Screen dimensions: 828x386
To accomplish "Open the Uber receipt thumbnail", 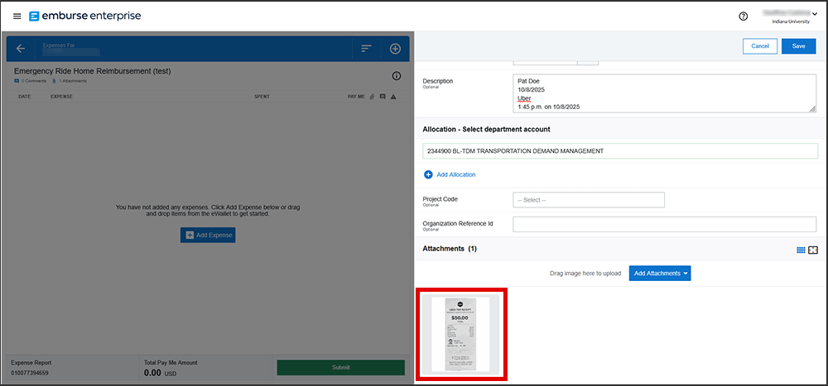I will tap(460, 334).
